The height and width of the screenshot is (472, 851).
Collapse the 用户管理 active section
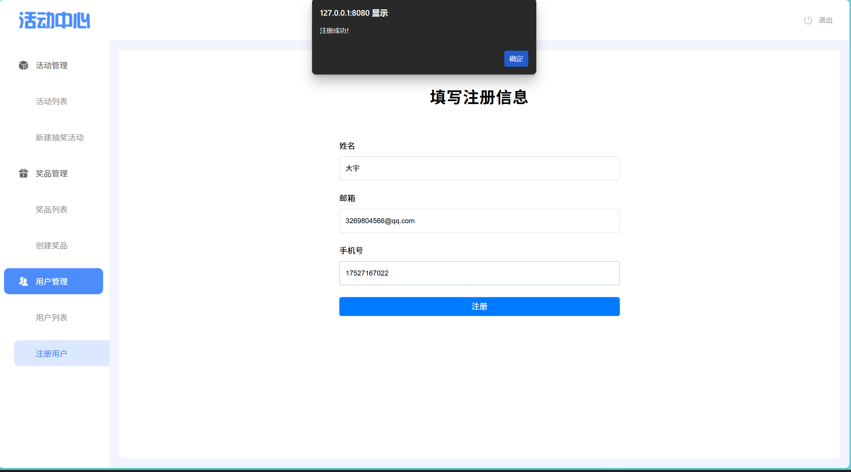[x=51, y=282]
